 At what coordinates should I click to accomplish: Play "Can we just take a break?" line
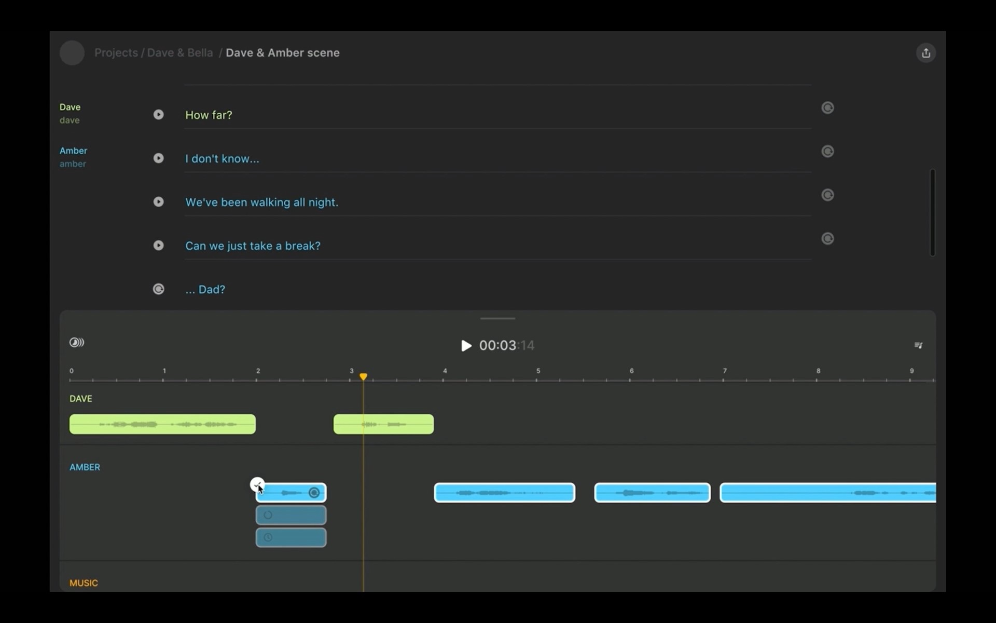pyautogui.click(x=159, y=246)
